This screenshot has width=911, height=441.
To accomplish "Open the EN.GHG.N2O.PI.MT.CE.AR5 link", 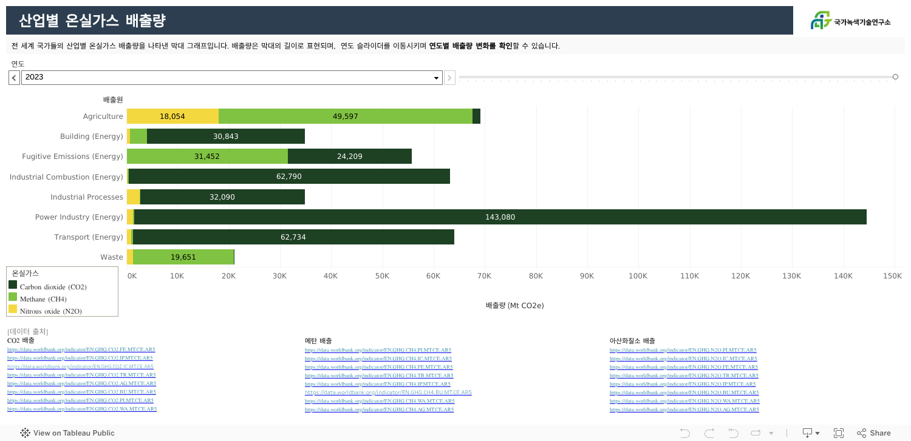I will (x=683, y=350).
